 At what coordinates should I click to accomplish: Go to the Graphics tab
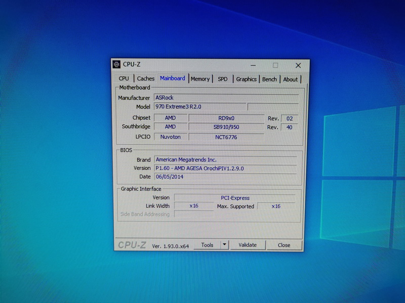pos(246,79)
